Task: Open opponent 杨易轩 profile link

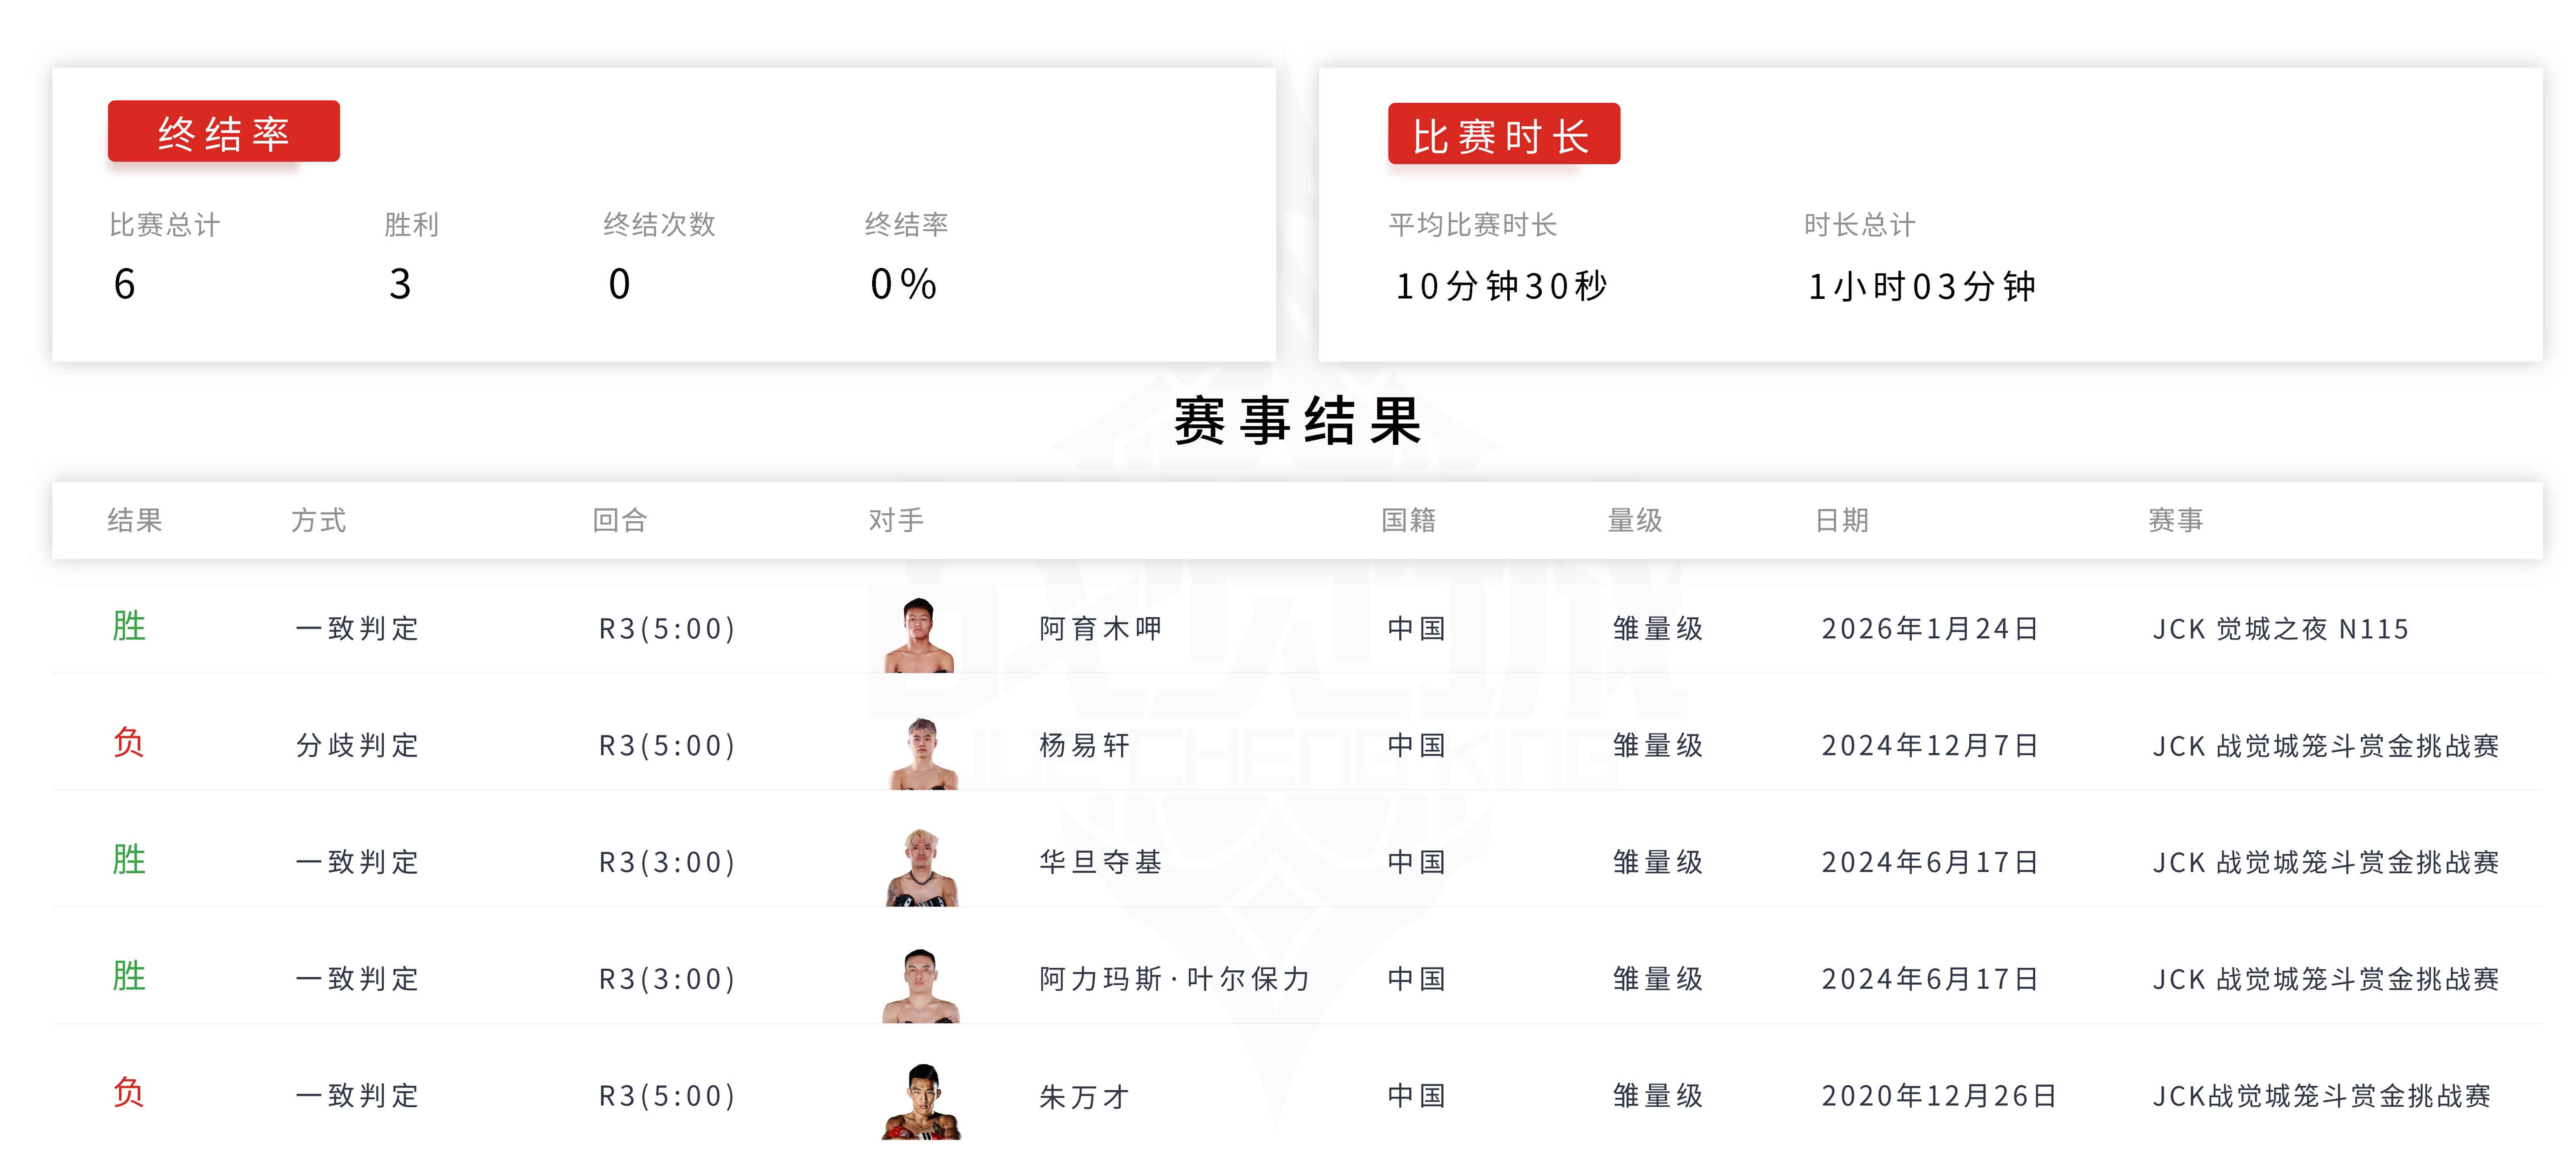Action: pos(1084,746)
